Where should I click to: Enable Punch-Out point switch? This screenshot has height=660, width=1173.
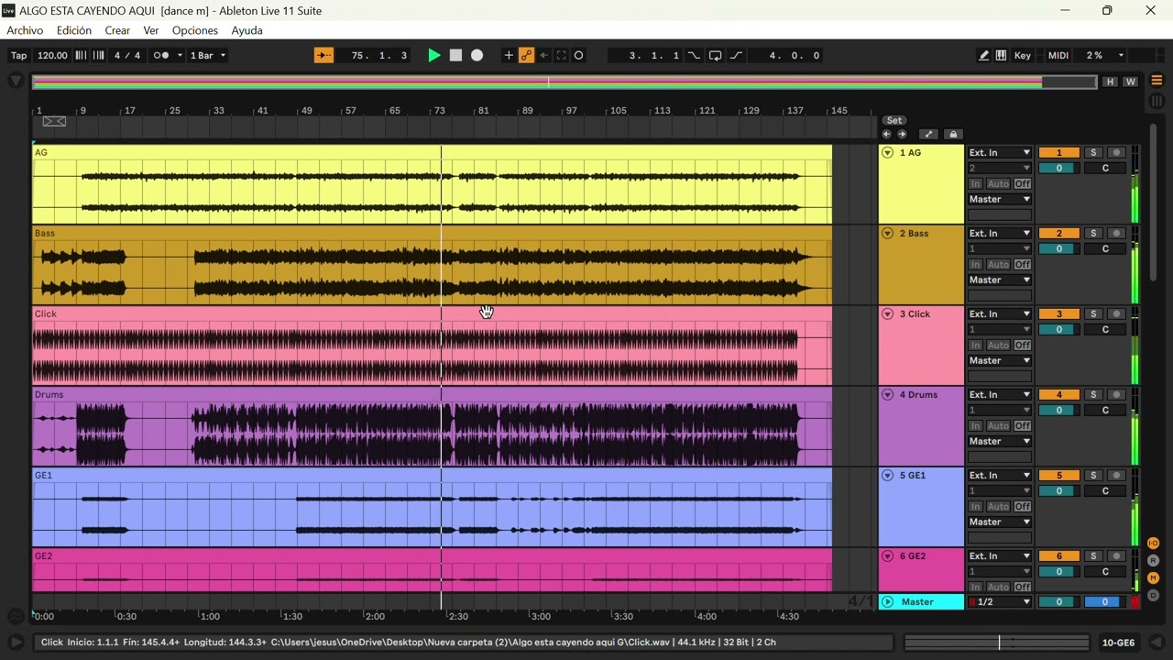(737, 56)
